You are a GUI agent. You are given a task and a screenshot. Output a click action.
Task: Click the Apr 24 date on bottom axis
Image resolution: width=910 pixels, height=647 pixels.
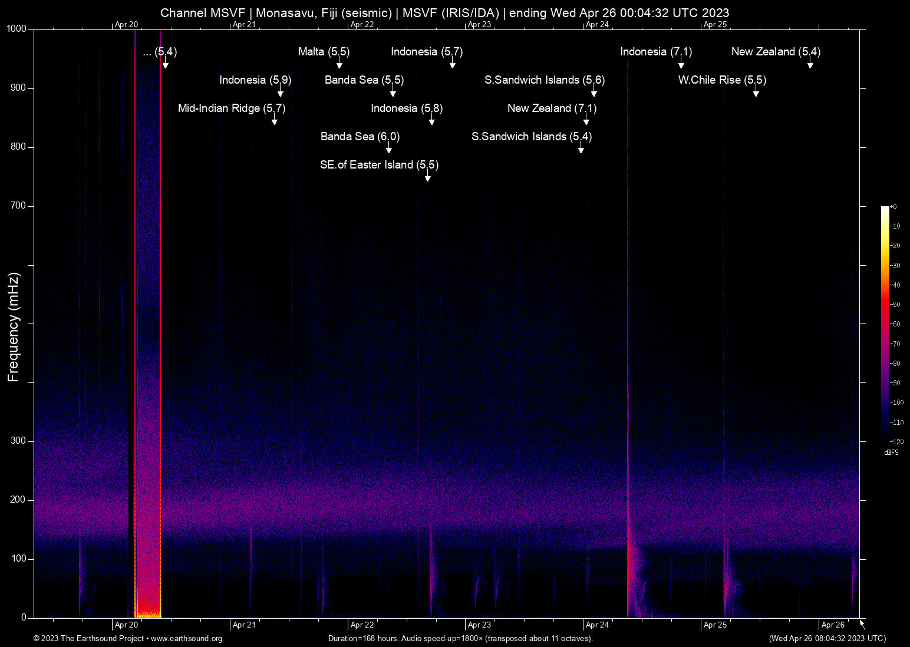tap(597, 625)
